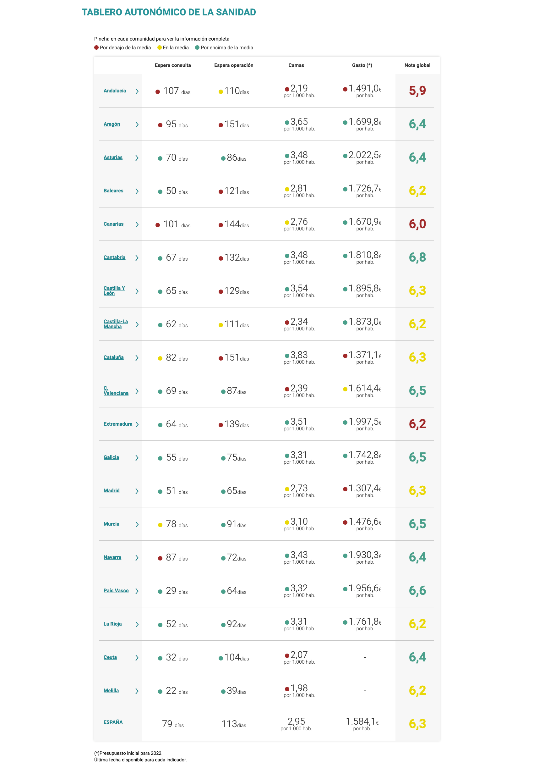
Task: Click the chevron next to La Rioja
Action: pyautogui.click(x=137, y=624)
